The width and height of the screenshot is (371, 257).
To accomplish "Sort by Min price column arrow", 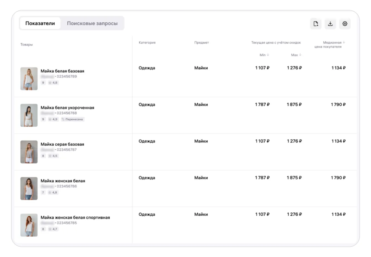I will 268,55.
